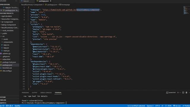Click ResultSummary-Component in the breadcrumb

[32, 5]
